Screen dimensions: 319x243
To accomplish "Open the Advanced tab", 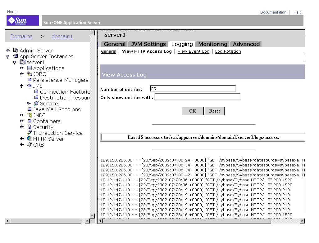I will (x=245, y=44).
